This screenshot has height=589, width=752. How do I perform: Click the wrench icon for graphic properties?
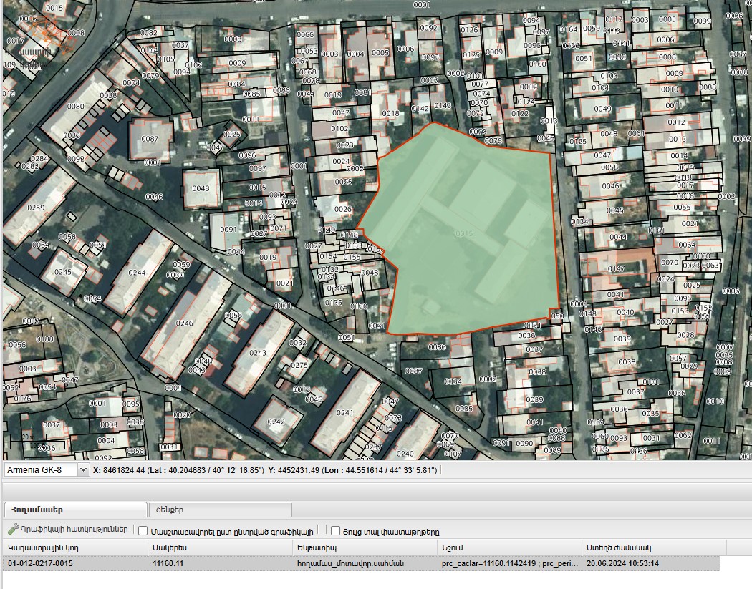tap(13, 529)
